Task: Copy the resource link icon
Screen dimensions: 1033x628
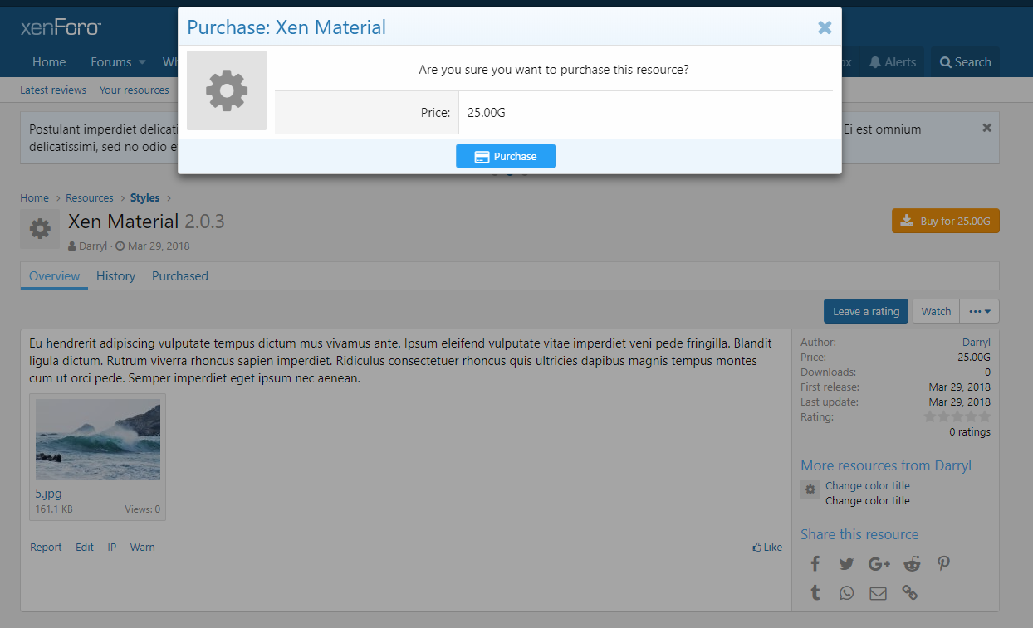Action: click(x=910, y=593)
